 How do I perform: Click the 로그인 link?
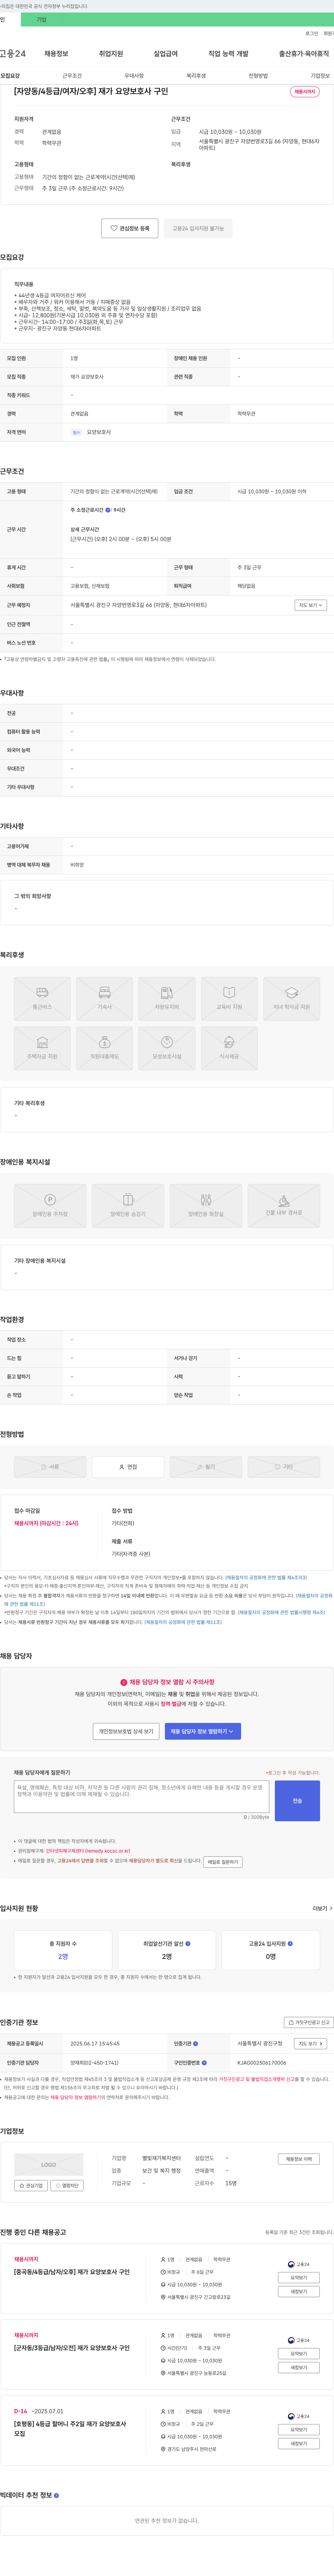pos(312,34)
